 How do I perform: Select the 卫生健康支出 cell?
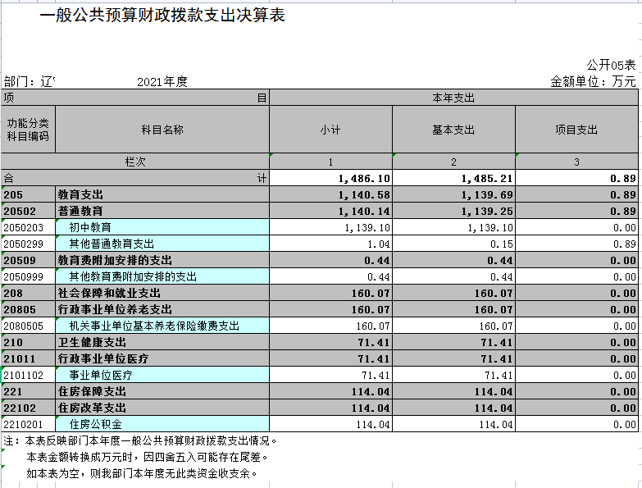tap(162, 342)
